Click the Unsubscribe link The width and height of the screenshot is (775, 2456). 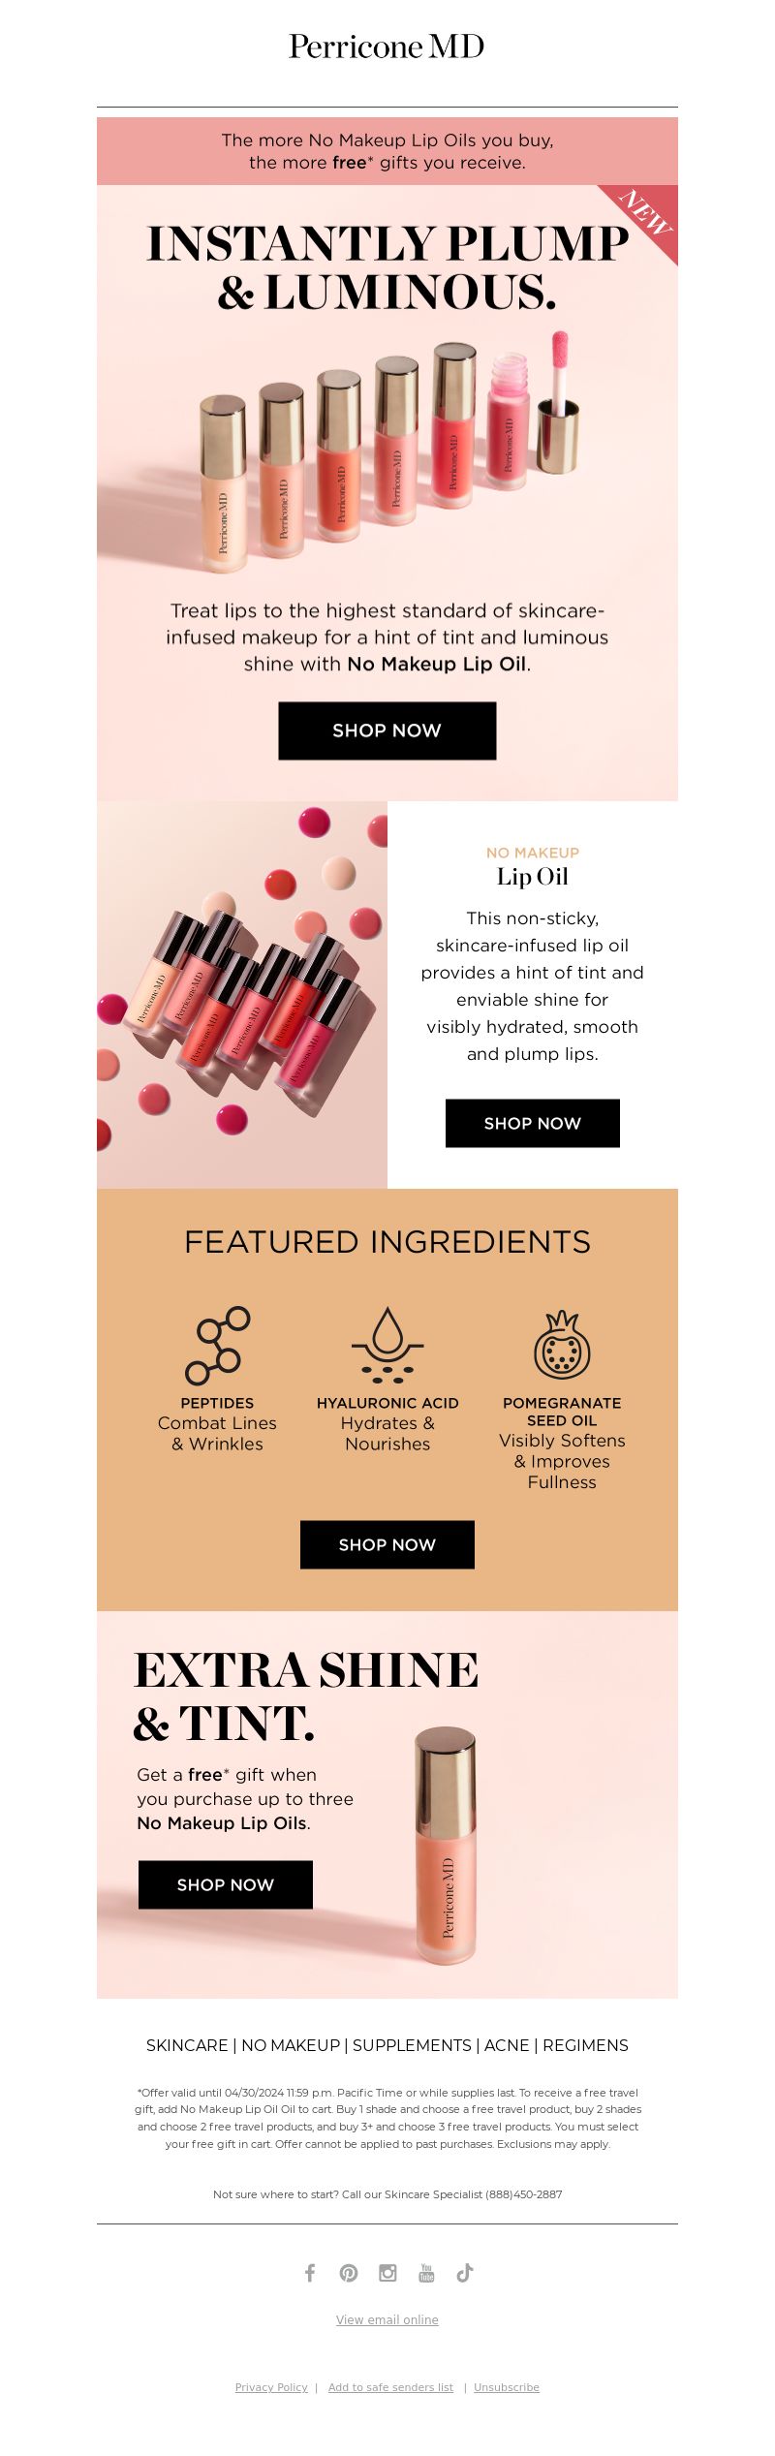507,2387
